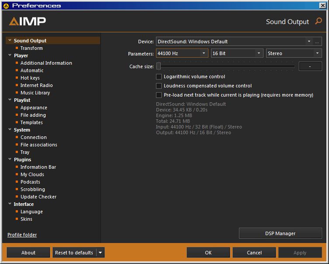Open the Language settings page

(32, 212)
